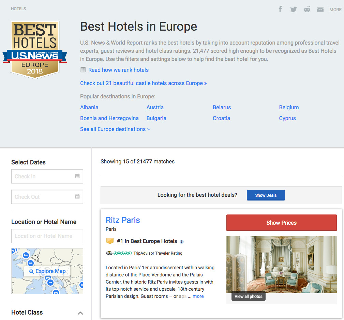Click the 'Paris' location under hotel name
Screen dimensions: 344x320
click(x=111, y=229)
